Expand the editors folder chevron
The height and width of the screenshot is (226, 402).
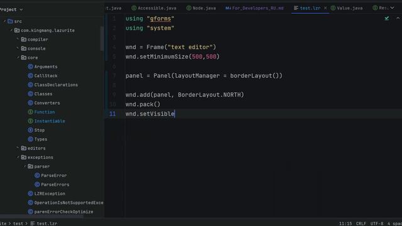click(x=18, y=148)
